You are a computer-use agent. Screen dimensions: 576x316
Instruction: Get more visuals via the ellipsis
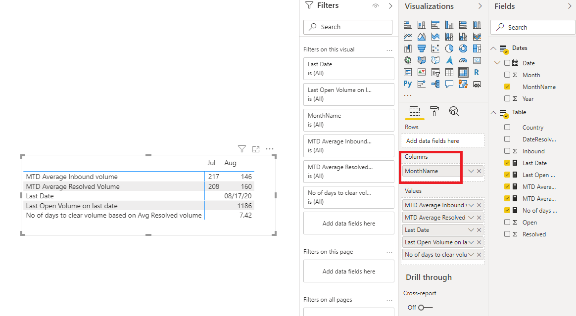(407, 95)
